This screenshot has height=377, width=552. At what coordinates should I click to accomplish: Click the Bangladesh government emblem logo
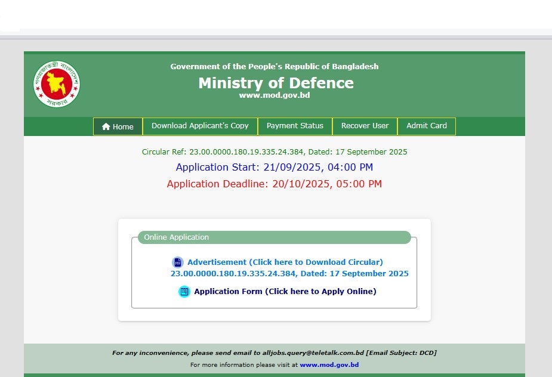point(57,84)
